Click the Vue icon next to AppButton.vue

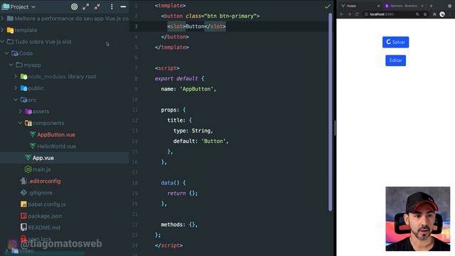33,134
